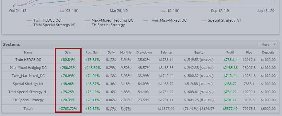Select the total balance $11377.49

click(x=166, y=109)
